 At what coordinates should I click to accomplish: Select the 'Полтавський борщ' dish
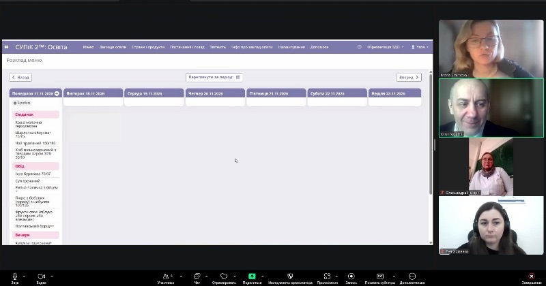[x=35, y=226]
